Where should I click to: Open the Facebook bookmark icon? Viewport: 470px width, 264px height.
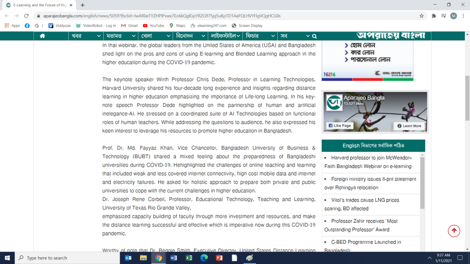tap(27, 26)
